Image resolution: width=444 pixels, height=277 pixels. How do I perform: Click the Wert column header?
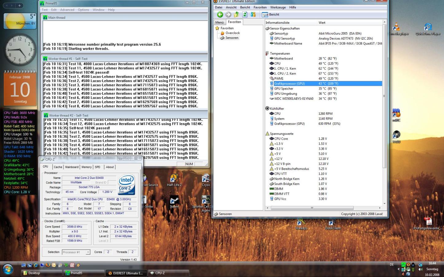[x=350, y=22]
